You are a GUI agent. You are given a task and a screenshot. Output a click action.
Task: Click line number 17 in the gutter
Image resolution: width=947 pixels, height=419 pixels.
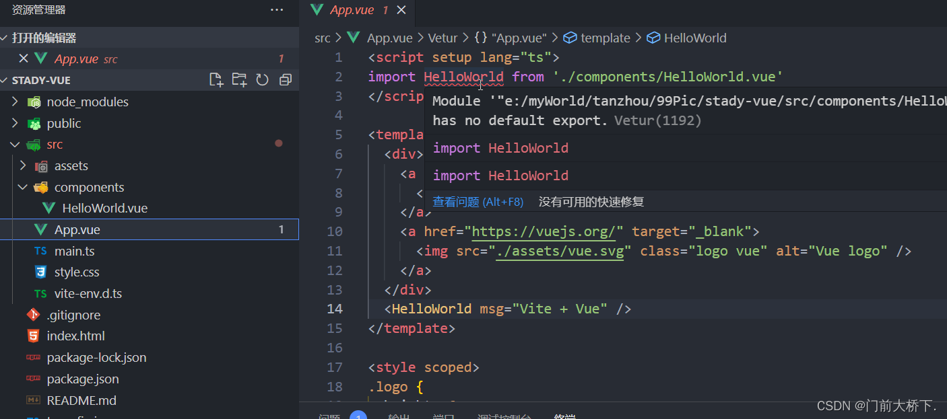tap(335, 367)
